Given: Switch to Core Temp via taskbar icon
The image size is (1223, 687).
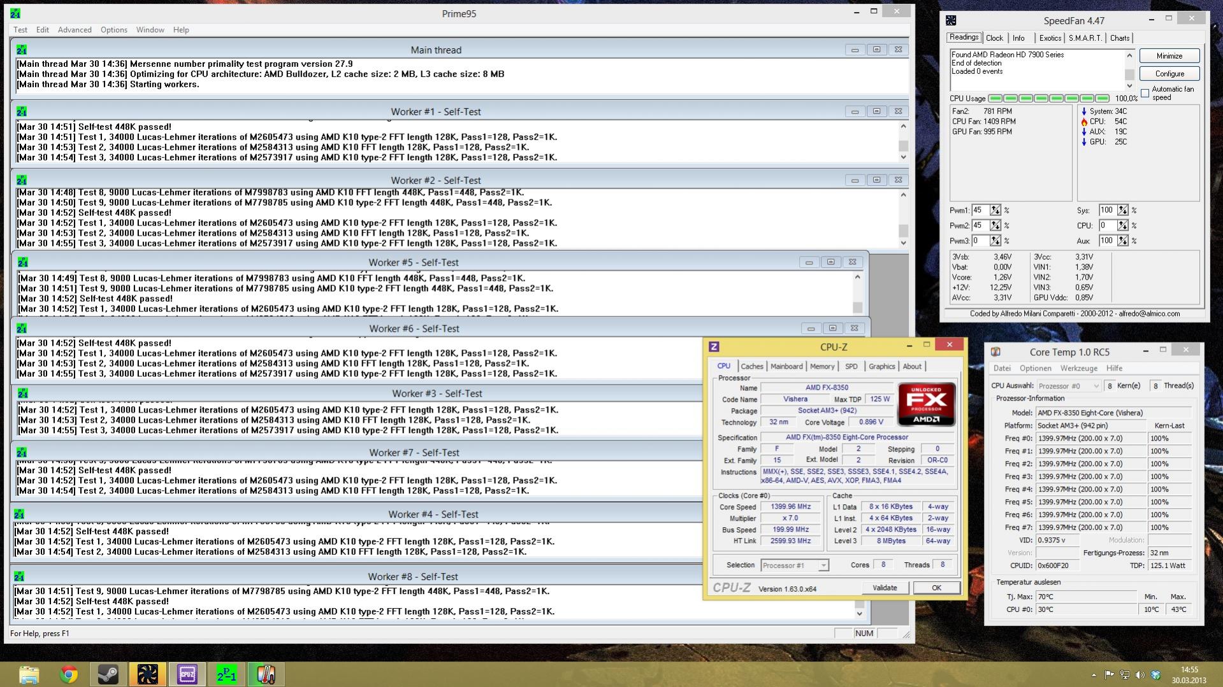Looking at the screenshot, I should [266, 674].
